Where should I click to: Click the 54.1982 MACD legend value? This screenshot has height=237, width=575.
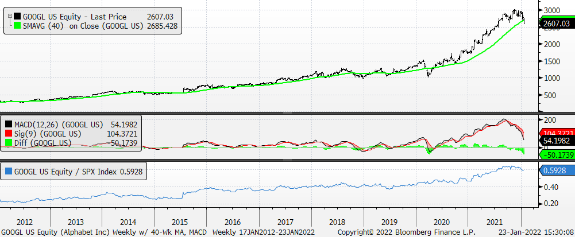coord(124,124)
